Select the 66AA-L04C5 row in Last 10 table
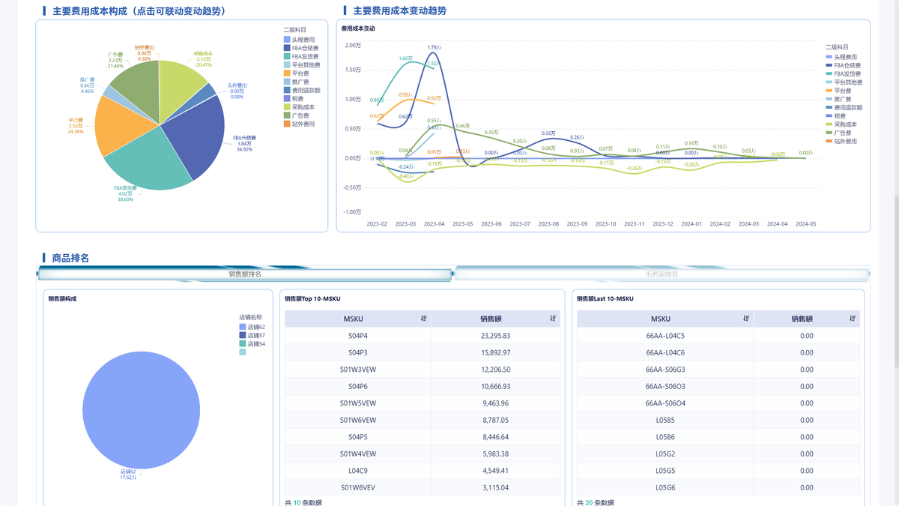This screenshot has height=506, width=899. [x=718, y=336]
